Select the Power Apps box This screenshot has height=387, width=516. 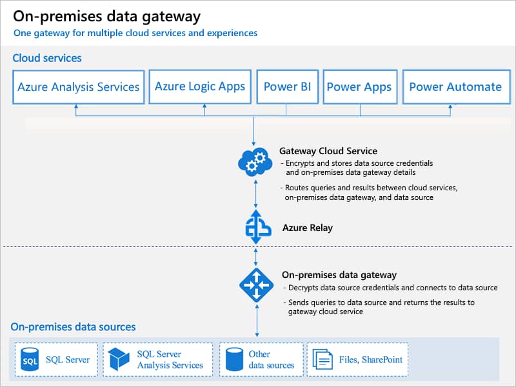(x=360, y=87)
